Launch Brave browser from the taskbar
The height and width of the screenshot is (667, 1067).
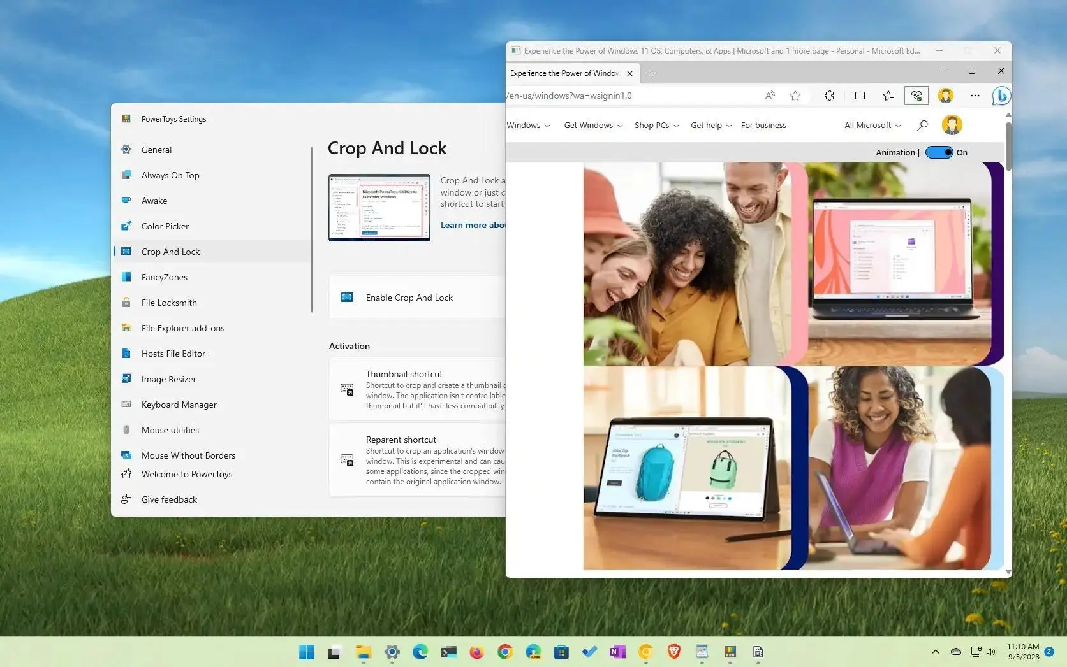tap(674, 652)
